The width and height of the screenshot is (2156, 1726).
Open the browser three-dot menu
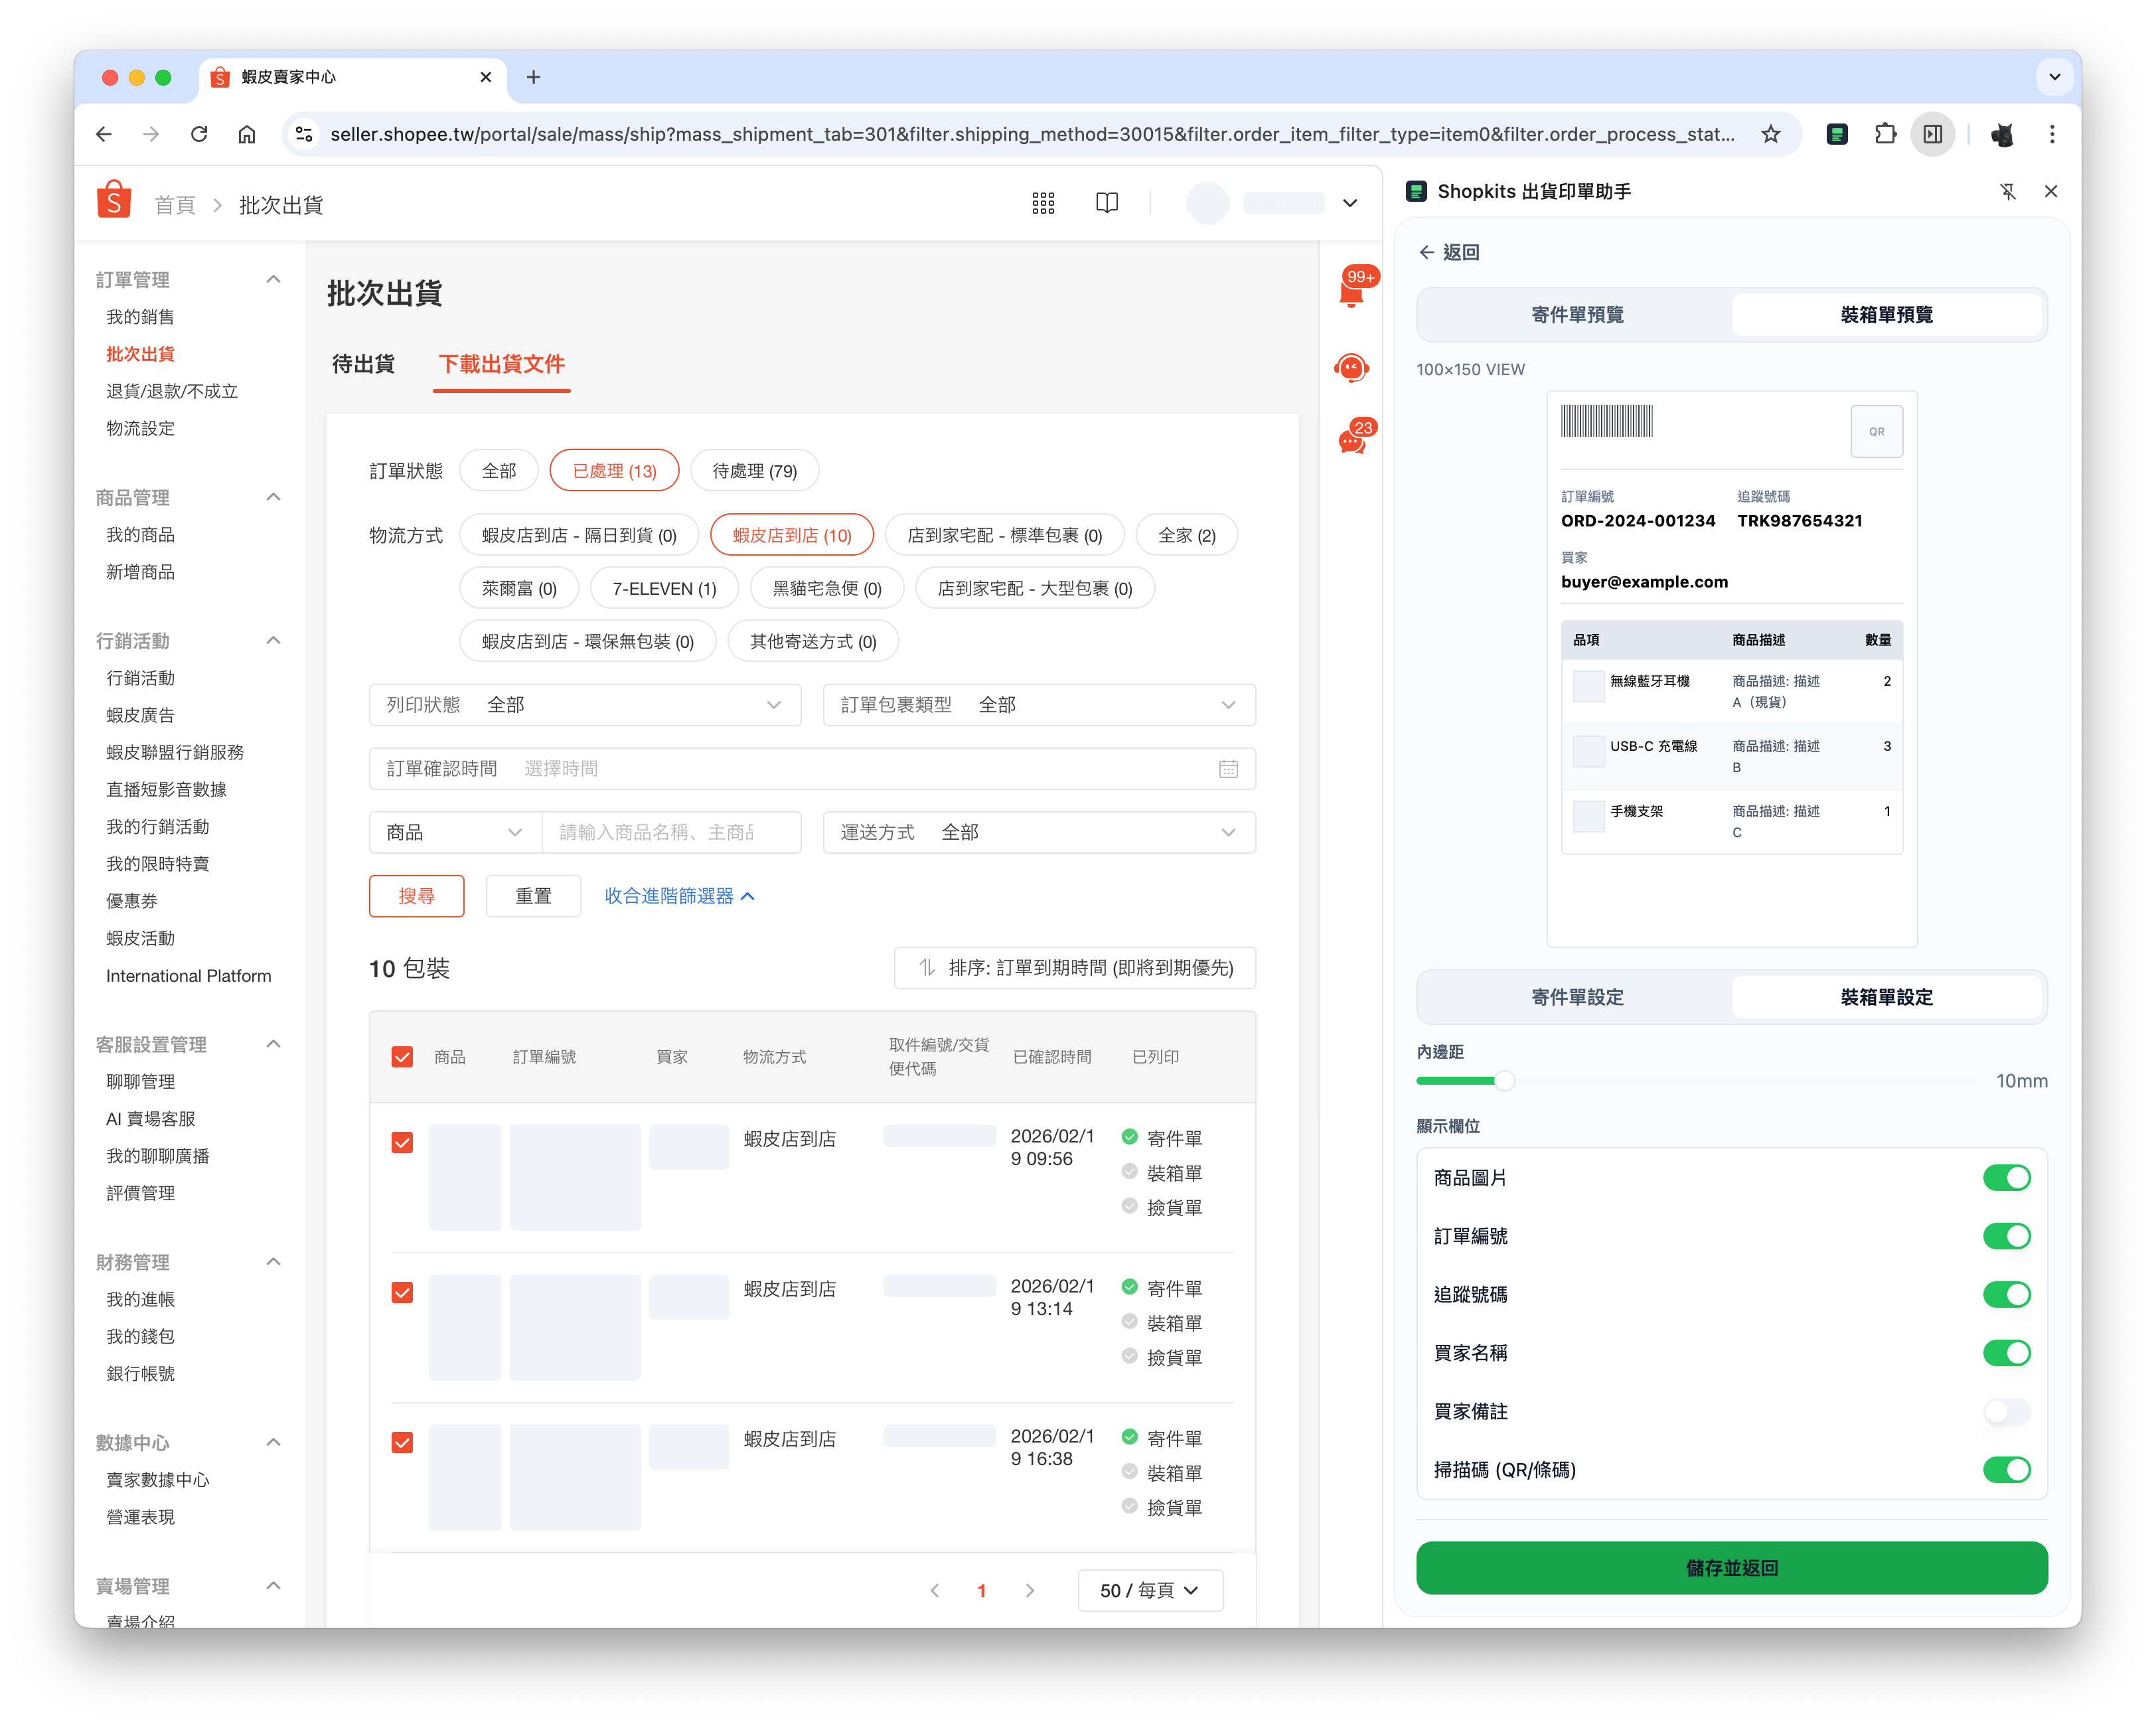point(2052,134)
